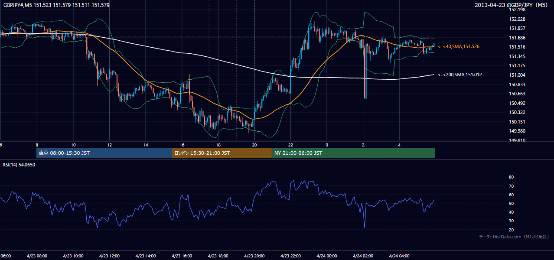
Task: Click the 4/23 22:00 bottom time label
Action: pos(290,256)
